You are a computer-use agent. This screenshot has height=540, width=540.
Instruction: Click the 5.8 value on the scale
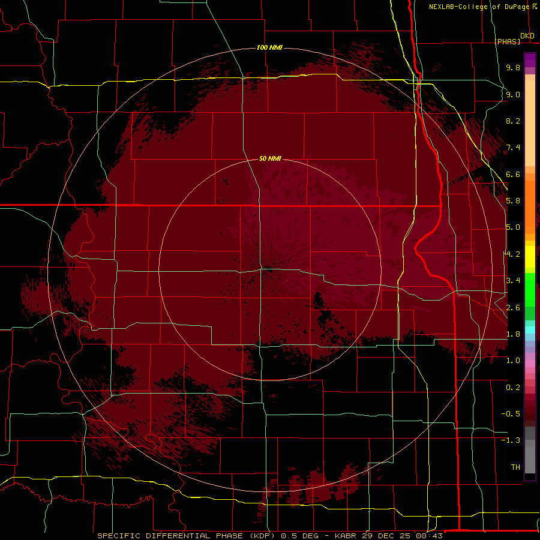513,201
